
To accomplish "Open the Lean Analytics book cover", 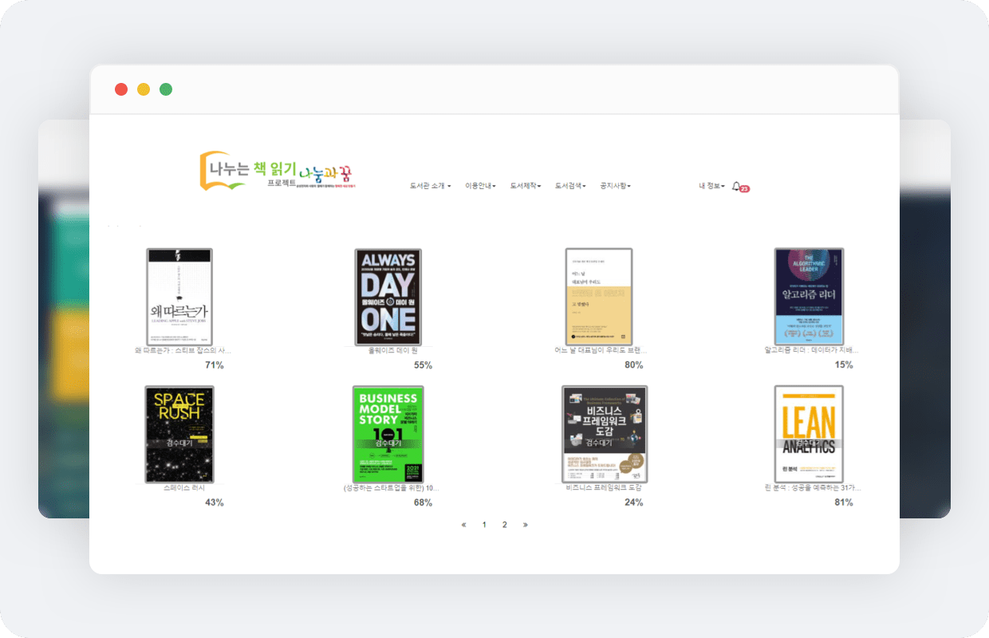I will click(809, 435).
